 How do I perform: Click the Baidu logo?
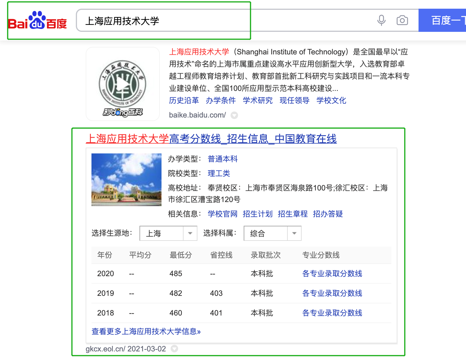(38, 21)
